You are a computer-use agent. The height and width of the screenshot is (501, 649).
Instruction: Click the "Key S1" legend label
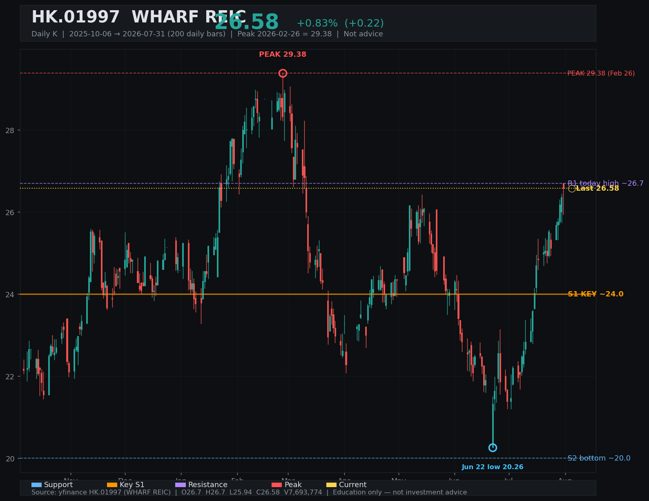pos(132,485)
